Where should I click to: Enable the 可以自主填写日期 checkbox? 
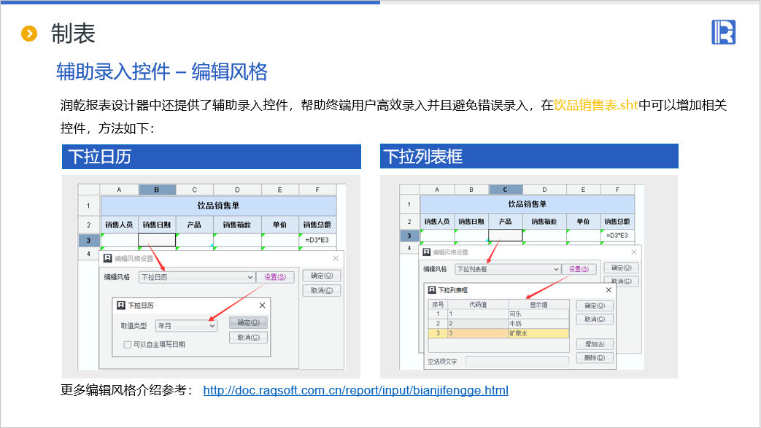[128, 345]
